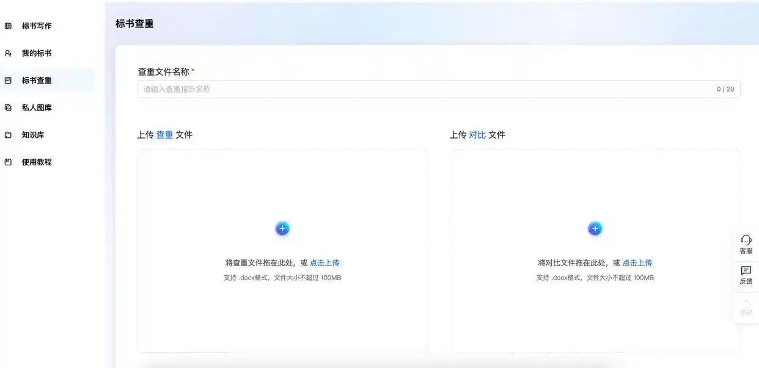Click the 对比 file drop zone support text
This screenshot has width=759, height=368.
(595, 278)
